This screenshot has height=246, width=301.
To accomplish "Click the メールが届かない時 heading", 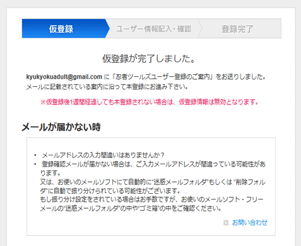I will [61, 127].
